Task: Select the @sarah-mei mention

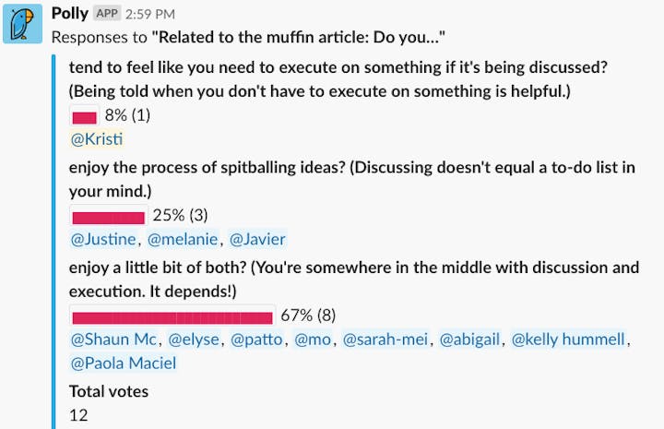Action: point(385,340)
